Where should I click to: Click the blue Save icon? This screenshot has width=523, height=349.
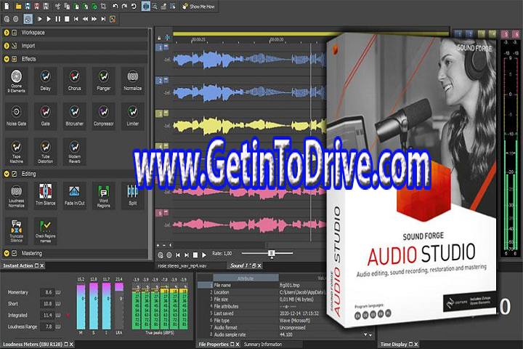(28, 6)
